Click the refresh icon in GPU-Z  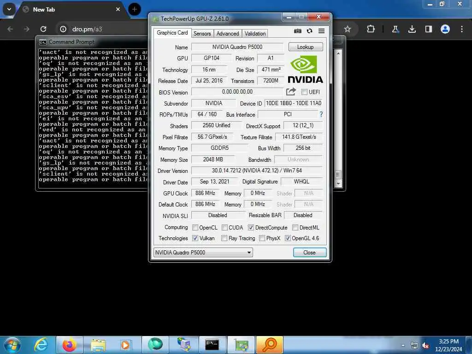[x=309, y=31]
